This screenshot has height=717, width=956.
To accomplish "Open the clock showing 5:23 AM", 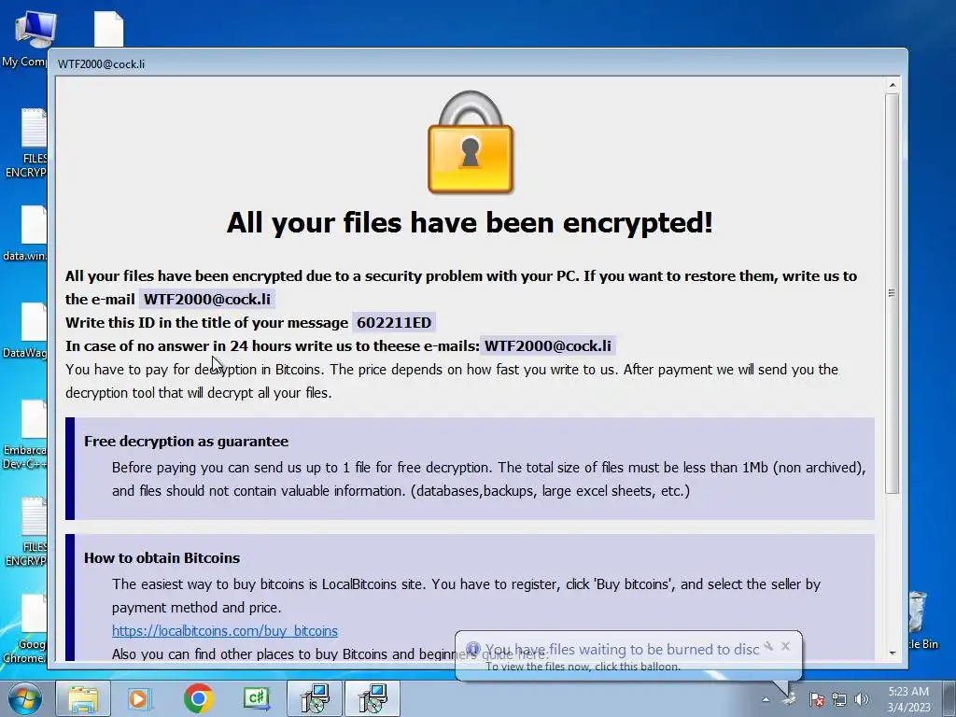I will tap(908, 699).
